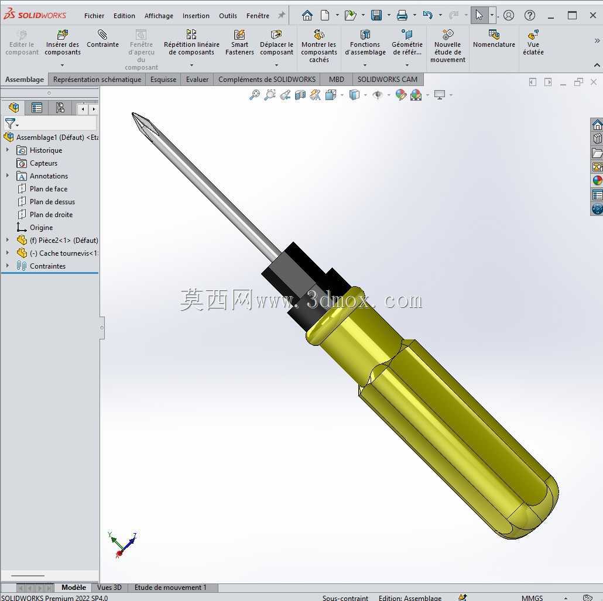Start Nouvelle étude de mouvement
The width and height of the screenshot is (603, 601).
[448, 46]
